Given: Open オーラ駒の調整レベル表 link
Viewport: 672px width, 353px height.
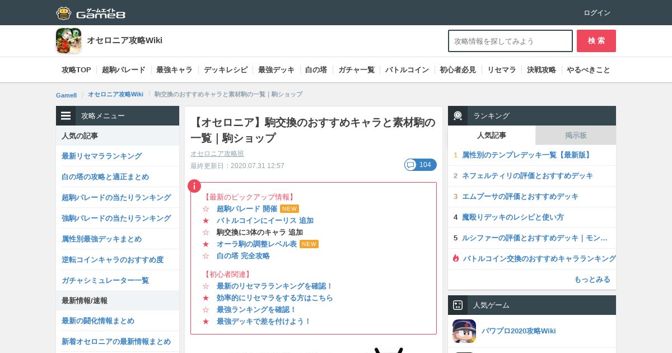Looking at the screenshot, I should pyautogui.click(x=256, y=244).
